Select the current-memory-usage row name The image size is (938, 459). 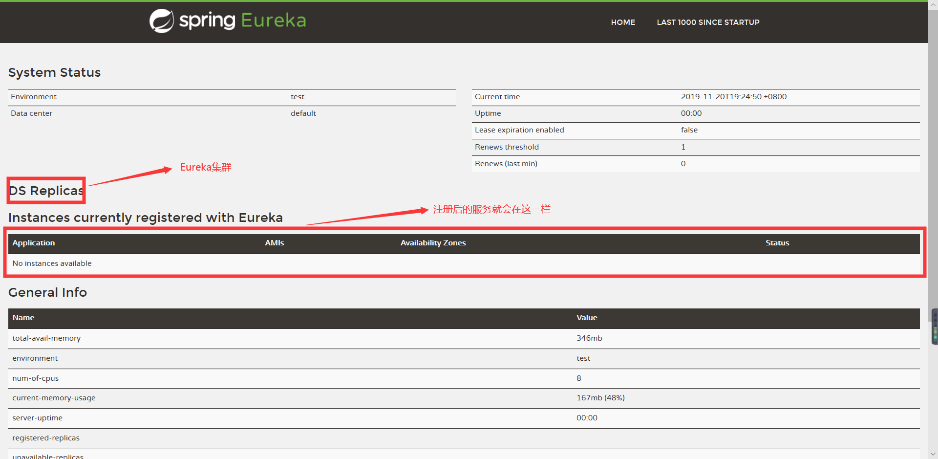(54, 398)
